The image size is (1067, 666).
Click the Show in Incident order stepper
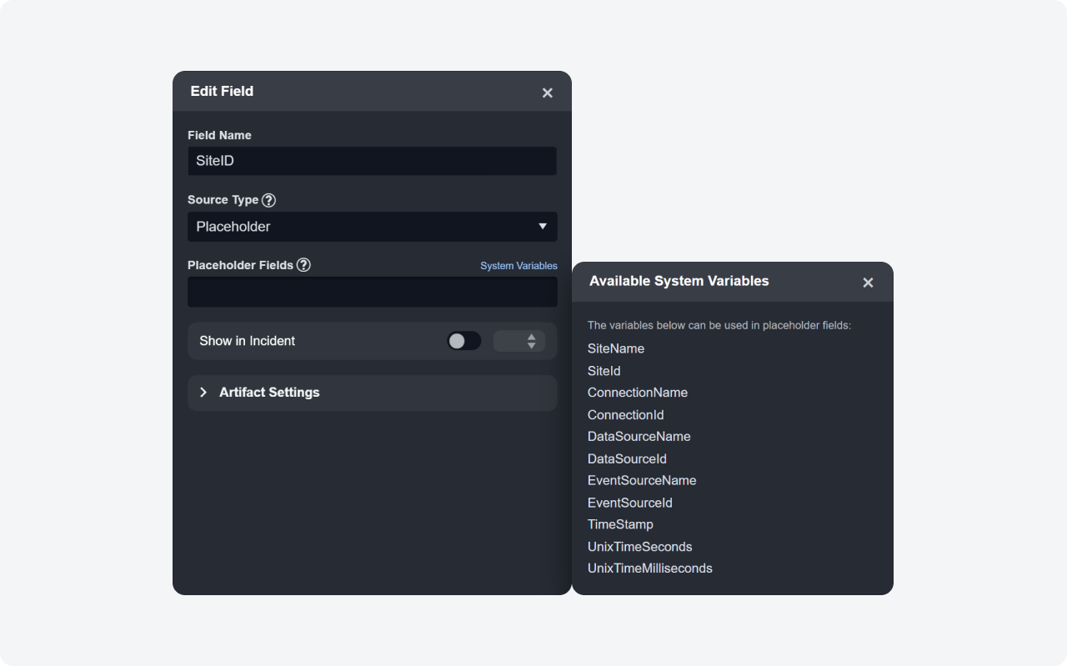click(519, 341)
